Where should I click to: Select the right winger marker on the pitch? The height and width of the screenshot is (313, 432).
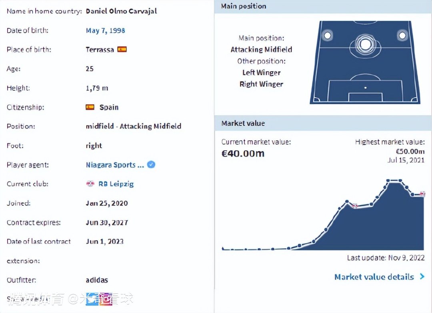point(402,35)
